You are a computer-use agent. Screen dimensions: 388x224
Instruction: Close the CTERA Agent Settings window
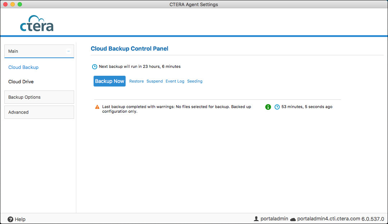click(x=5, y=4)
